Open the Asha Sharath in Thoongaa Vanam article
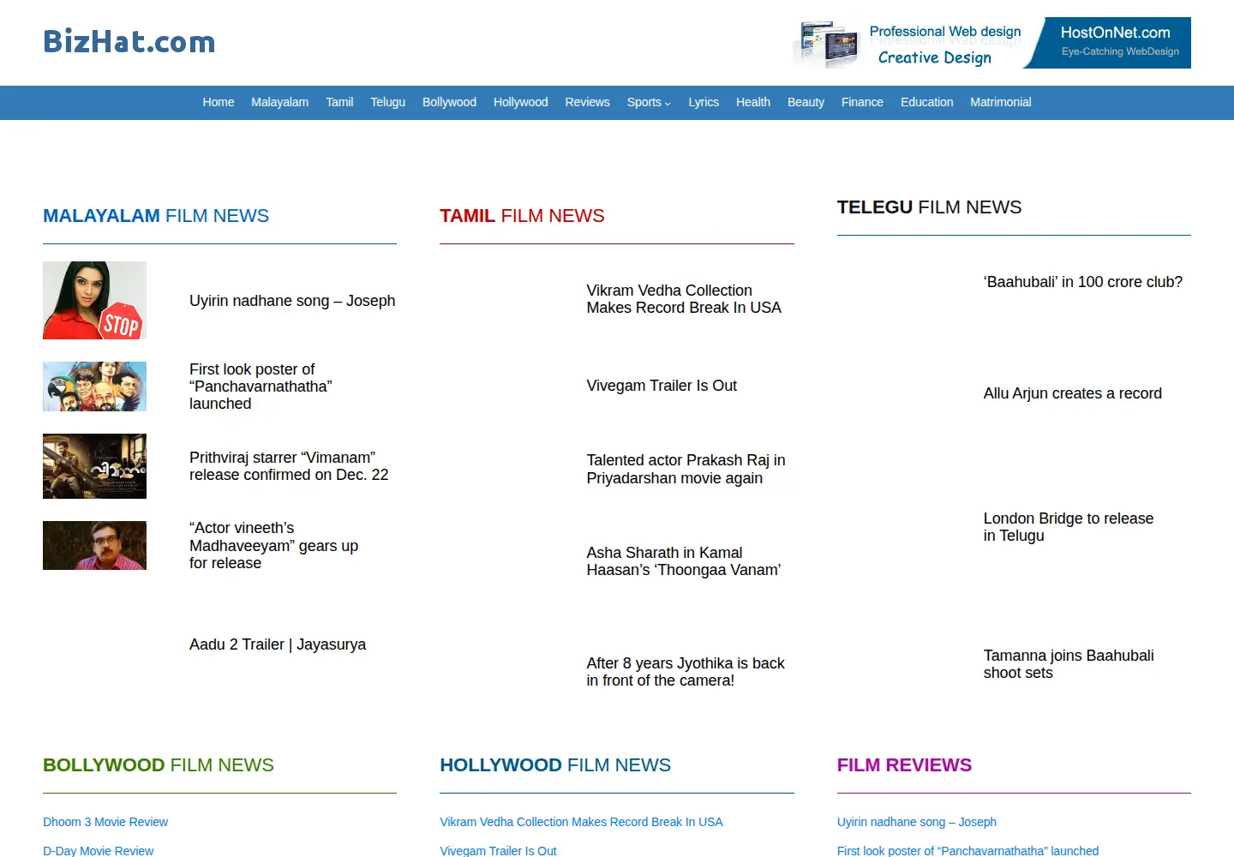Viewport: 1234px width, 857px height. point(684,561)
